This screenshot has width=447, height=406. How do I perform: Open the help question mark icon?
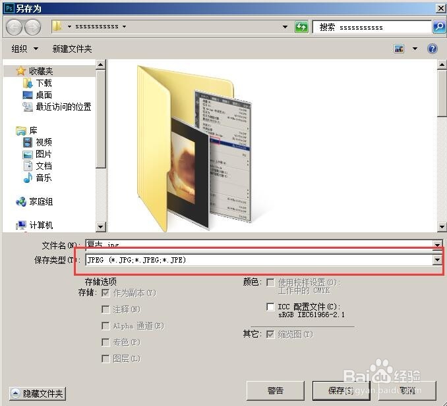(x=432, y=49)
